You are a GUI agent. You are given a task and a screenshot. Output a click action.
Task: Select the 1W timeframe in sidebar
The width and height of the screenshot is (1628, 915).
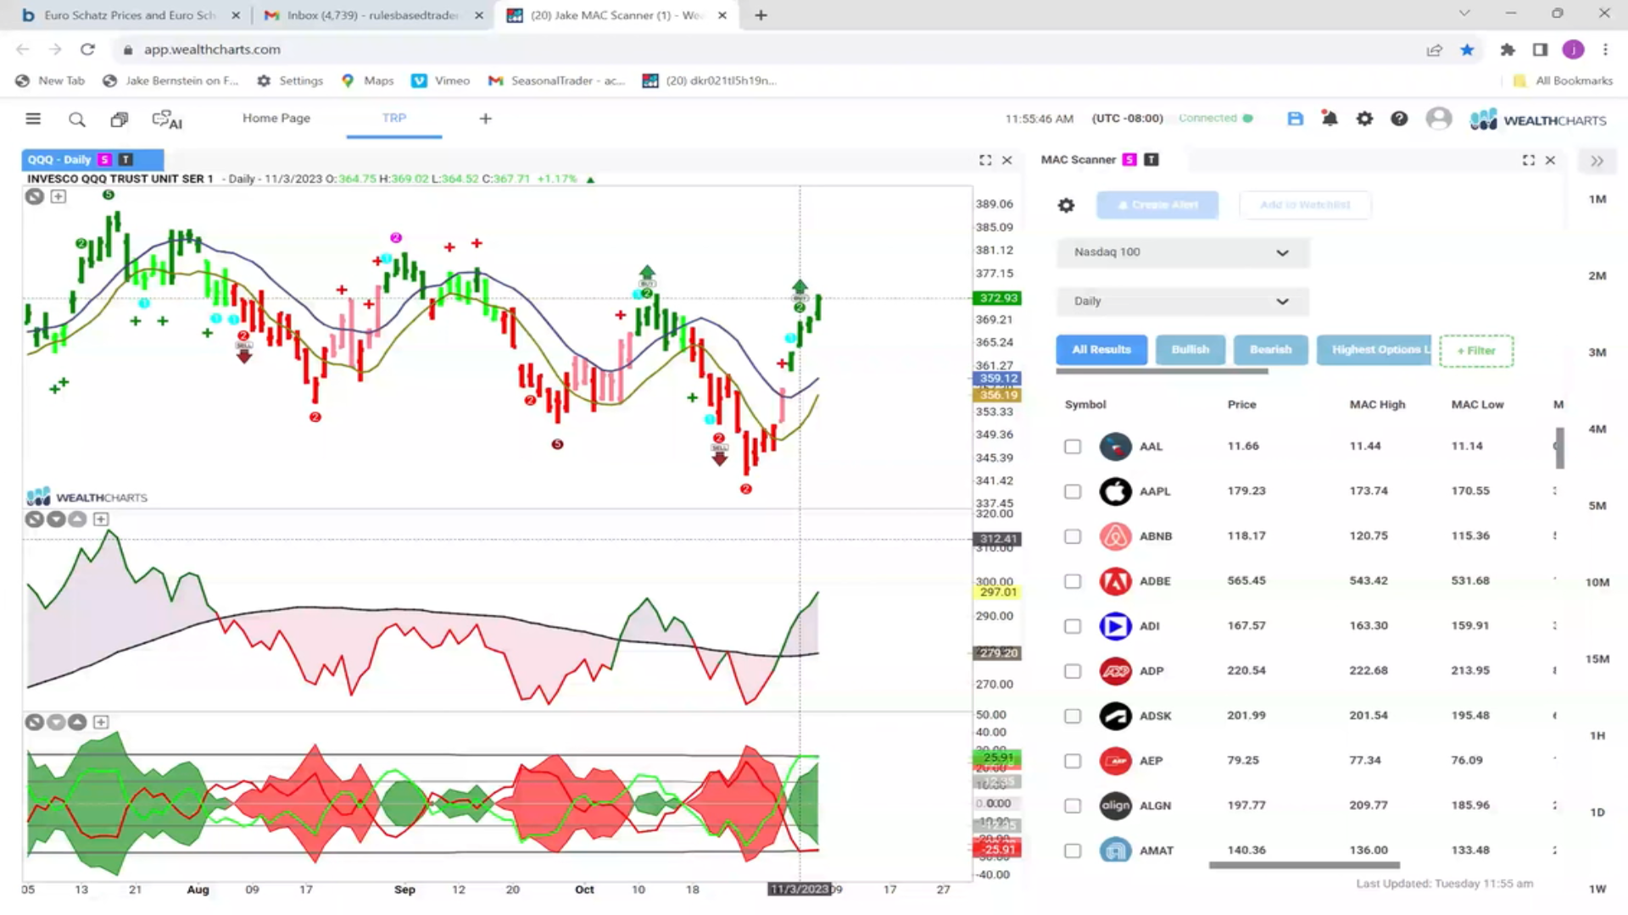[1597, 890]
